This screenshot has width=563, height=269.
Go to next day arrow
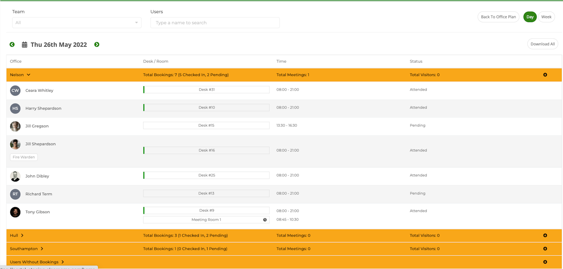(97, 44)
